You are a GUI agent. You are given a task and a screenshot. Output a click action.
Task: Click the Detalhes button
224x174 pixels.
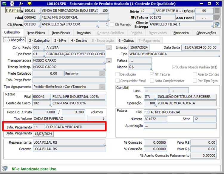[x=13, y=10]
